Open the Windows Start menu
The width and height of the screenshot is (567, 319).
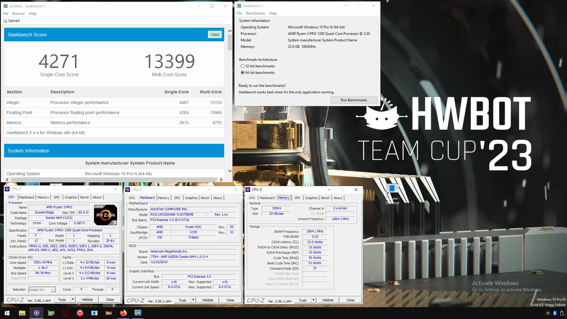point(7,313)
